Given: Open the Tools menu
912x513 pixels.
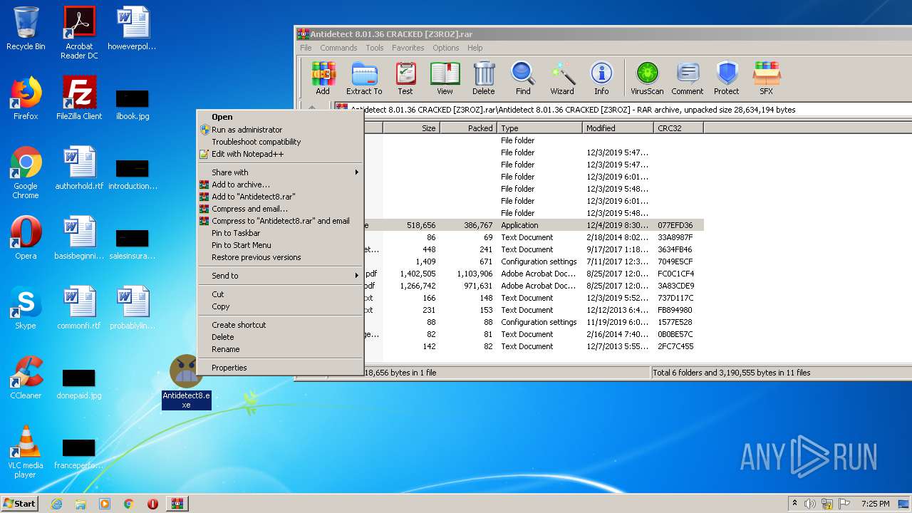Looking at the screenshot, I should 375,48.
